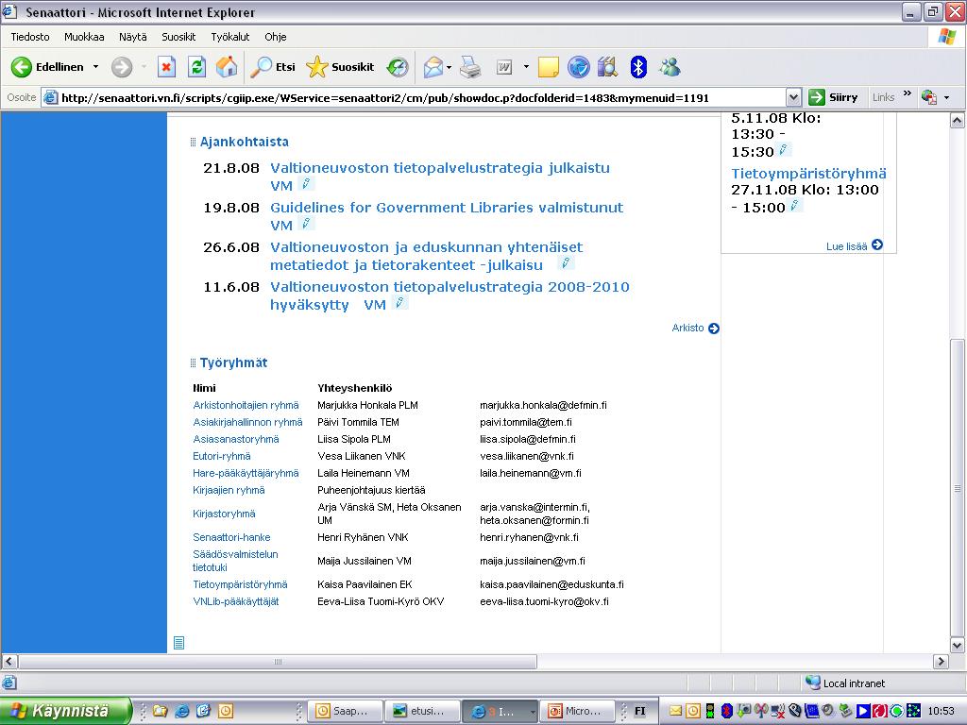This screenshot has width=967, height=725.
Task: Open the Edellinen history dropdown arrow
Action: pyautogui.click(x=95, y=67)
